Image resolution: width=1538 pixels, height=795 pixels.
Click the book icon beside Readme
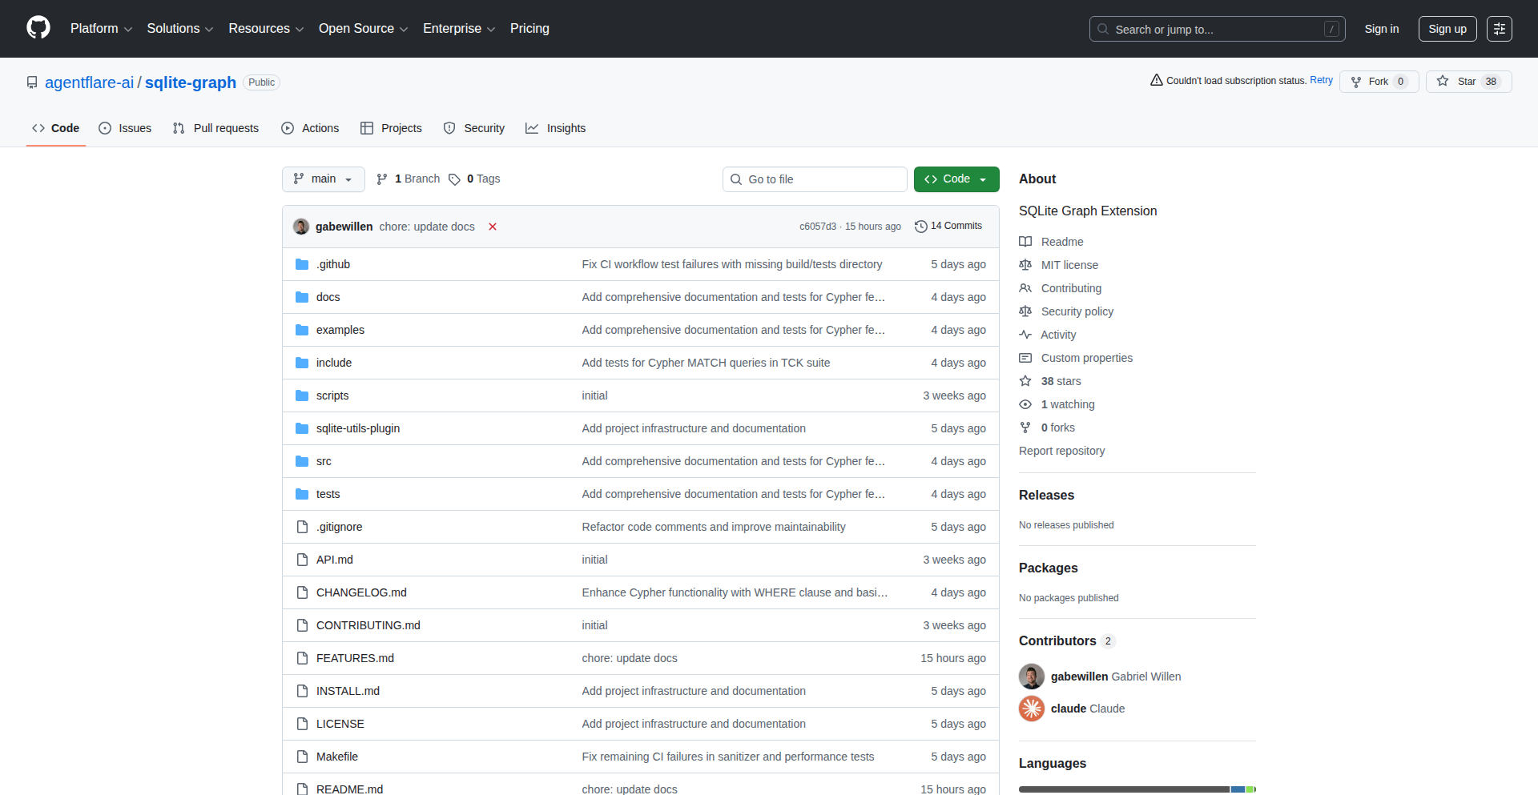(1025, 242)
